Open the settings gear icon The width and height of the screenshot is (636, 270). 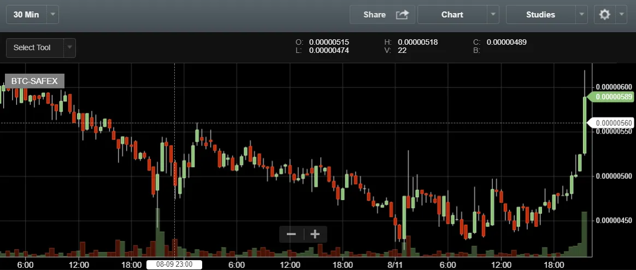point(605,15)
